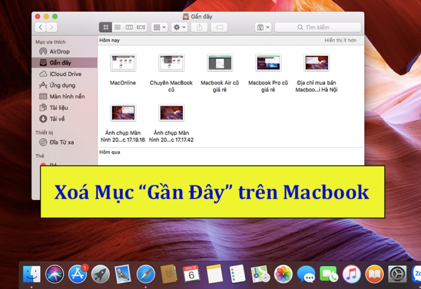Open Tài về in sidebar
Image resolution: width=421 pixels, height=289 pixels.
point(64,119)
